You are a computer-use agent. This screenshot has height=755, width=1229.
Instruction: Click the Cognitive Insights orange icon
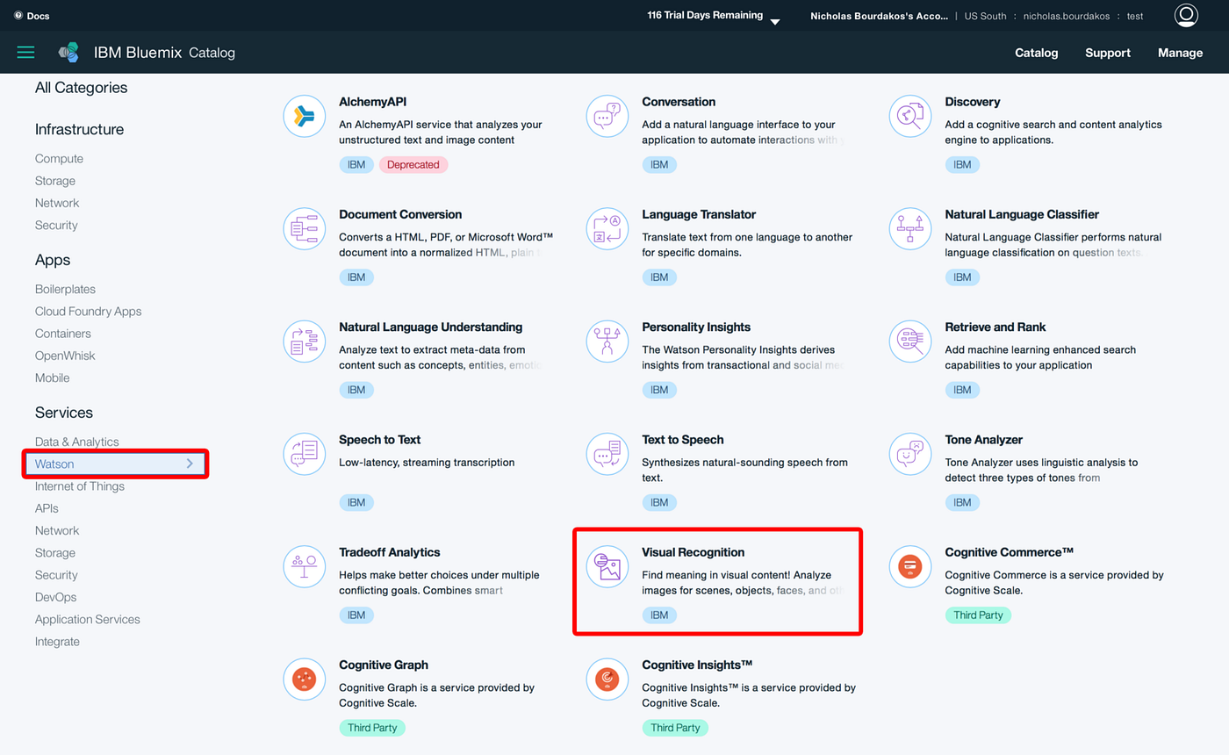[607, 679]
